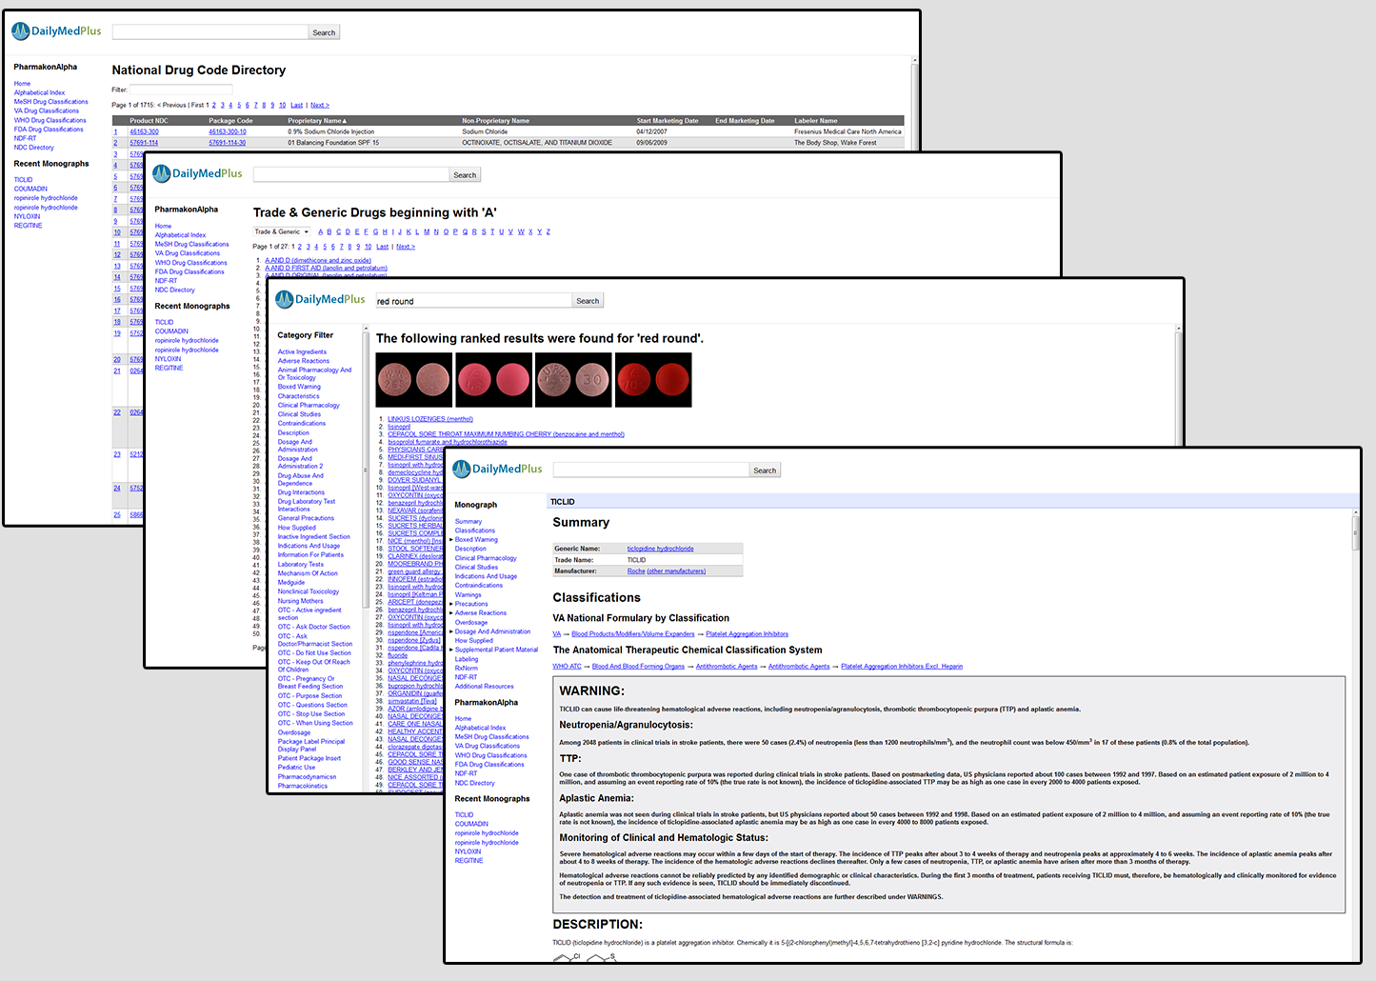Click the DailyMedPlus logo in NDC Directory window
The image size is (1376, 981).
click(x=56, y=31)
